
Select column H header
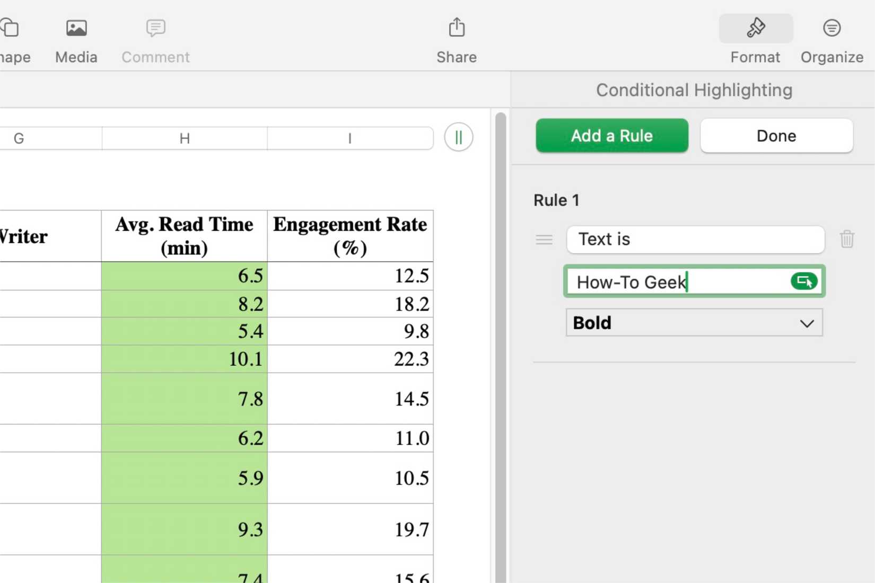(185, 138)
